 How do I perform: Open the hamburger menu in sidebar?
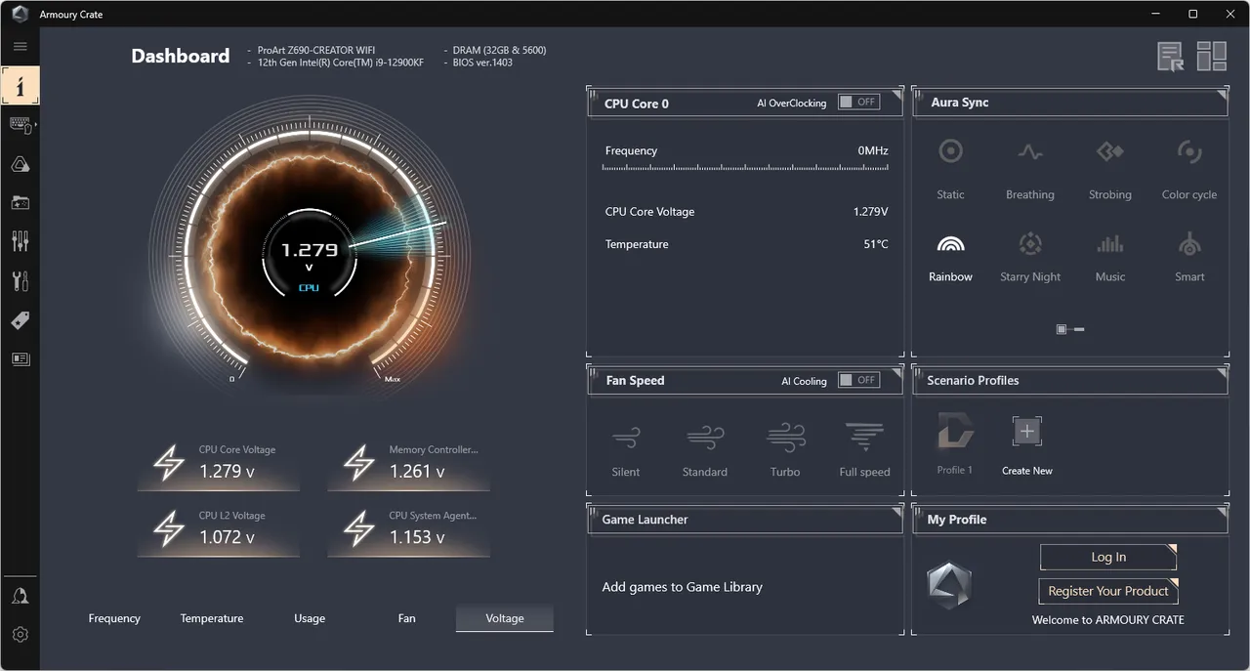click(20, 46)
